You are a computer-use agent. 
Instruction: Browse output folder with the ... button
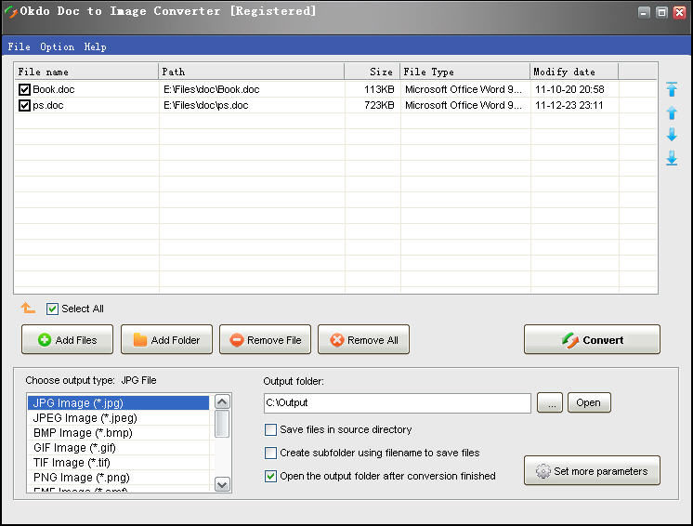pos(550,403)
